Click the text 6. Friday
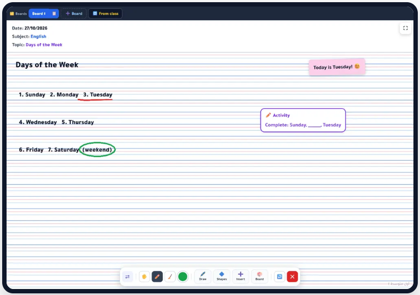 click(31, 150)
